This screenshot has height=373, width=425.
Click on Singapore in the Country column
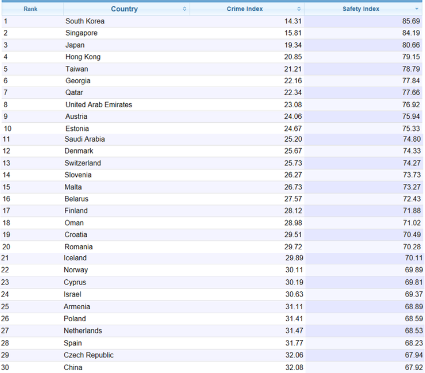point(81,33)
